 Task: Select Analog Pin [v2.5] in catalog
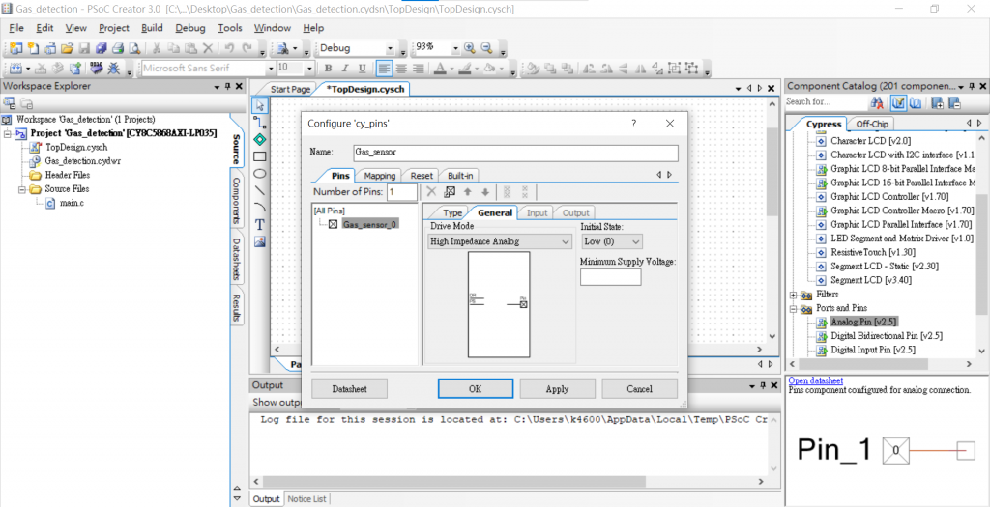(863, 322)
